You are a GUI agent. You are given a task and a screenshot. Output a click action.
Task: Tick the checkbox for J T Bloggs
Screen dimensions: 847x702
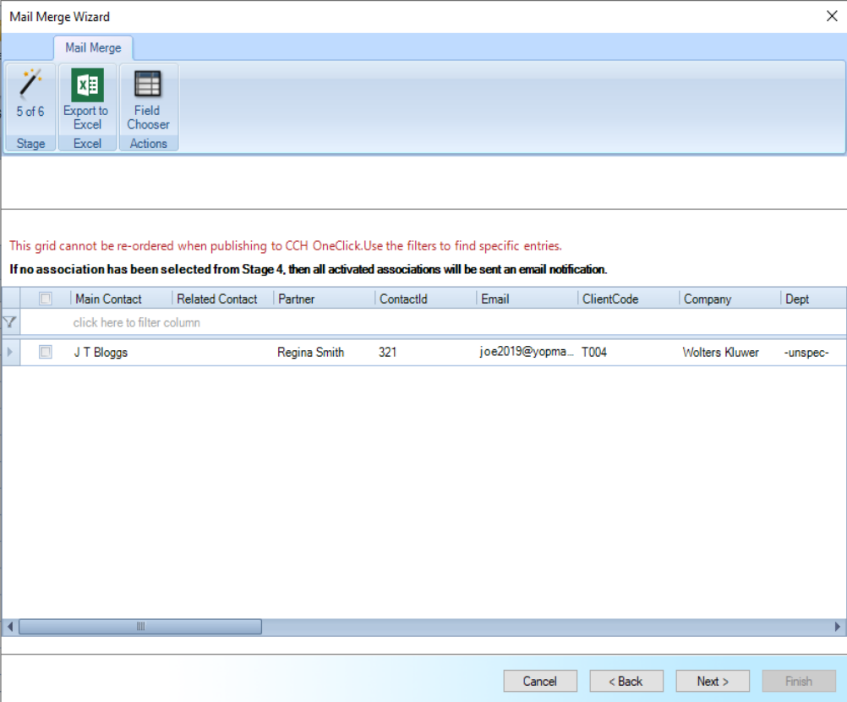point(46,353)
